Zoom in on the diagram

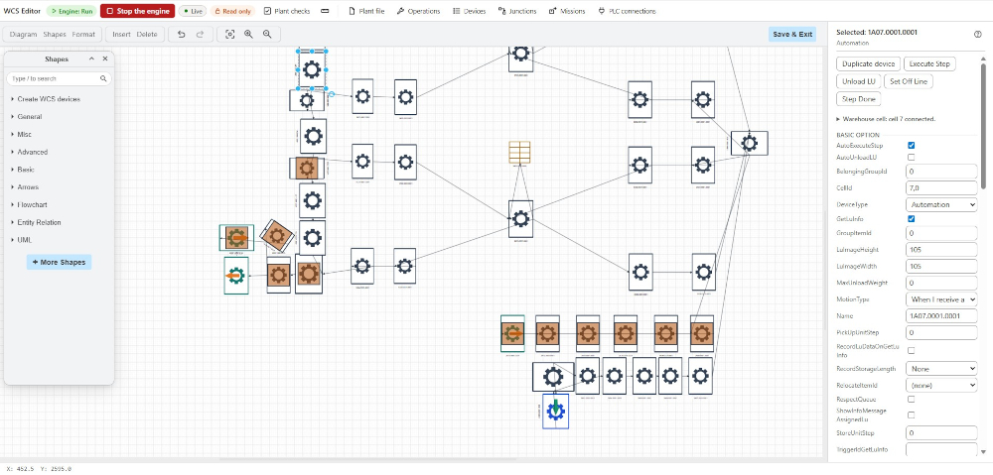(x=248, y=34)
